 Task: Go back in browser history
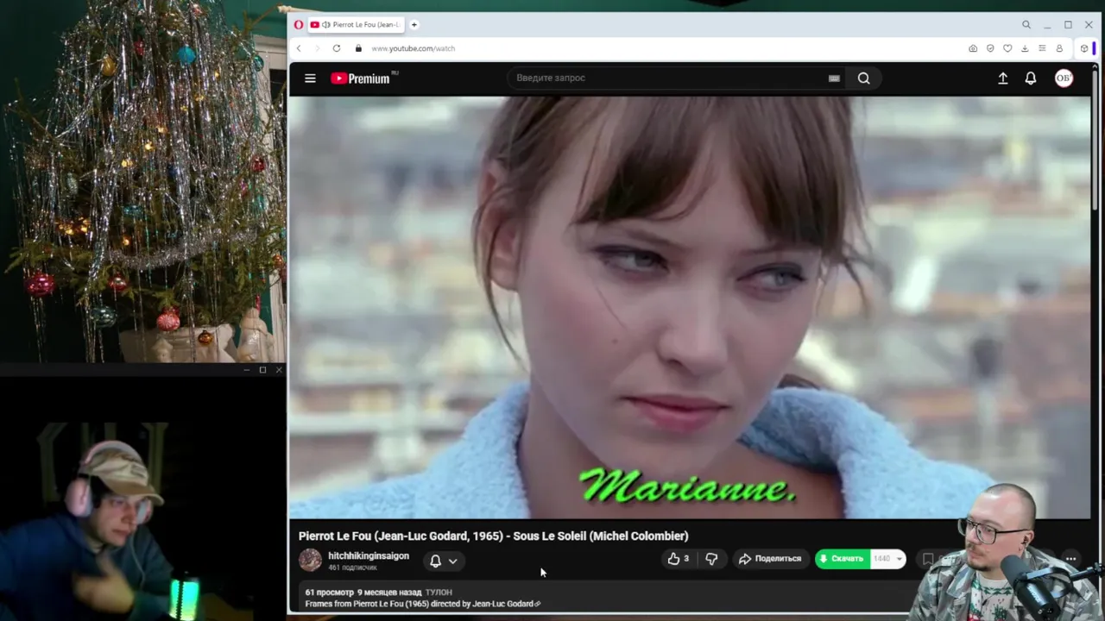click(x=299, y=48)
